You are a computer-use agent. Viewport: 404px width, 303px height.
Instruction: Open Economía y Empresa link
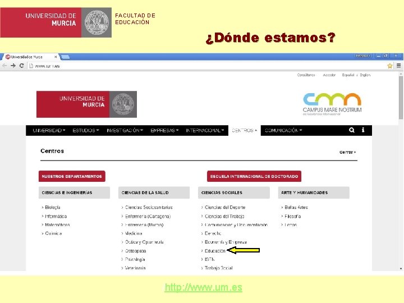tap(226, 242)
